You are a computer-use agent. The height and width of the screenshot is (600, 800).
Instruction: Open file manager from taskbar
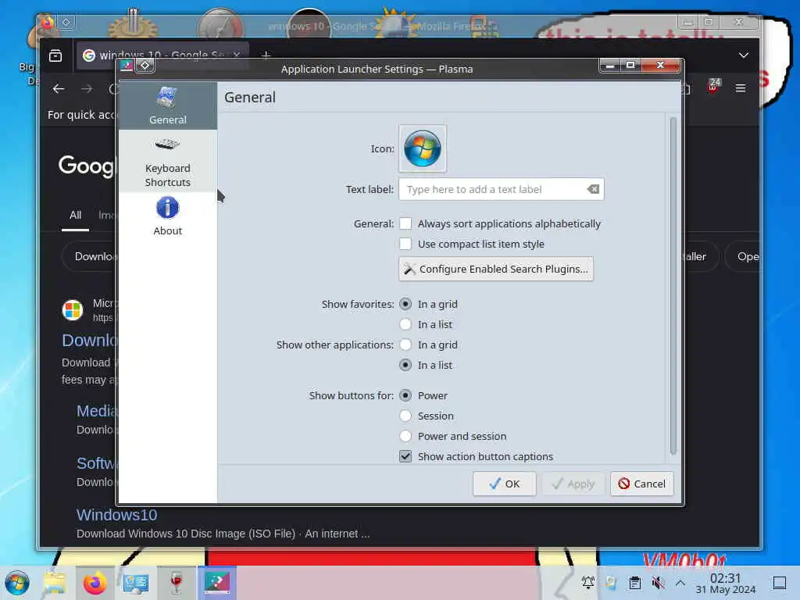(x=55, y=583)
